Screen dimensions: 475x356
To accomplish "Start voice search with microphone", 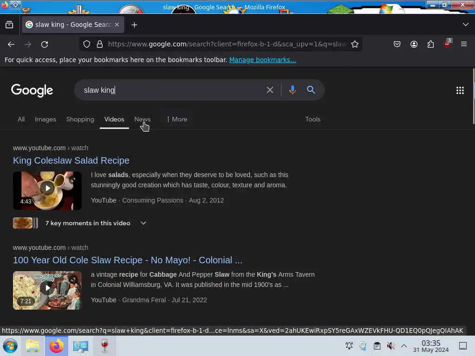I will [292, 90].
